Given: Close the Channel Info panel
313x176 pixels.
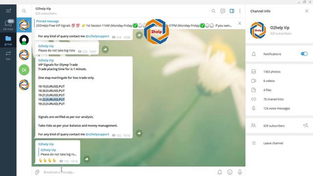Looking at the screenshot, I should click(x=307, y=11).
